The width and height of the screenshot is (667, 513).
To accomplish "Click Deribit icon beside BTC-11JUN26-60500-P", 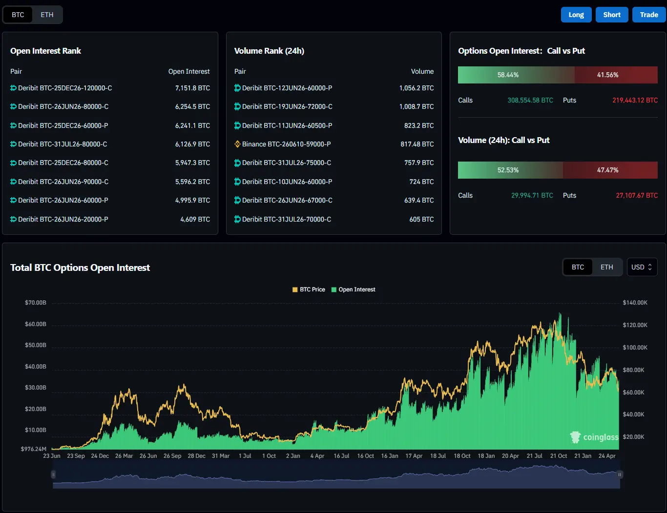I will pos(238,126).
